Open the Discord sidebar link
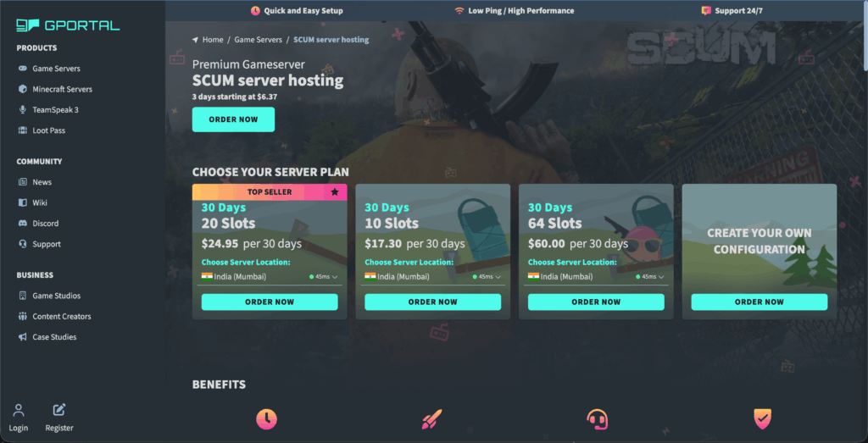 [46, 224]
